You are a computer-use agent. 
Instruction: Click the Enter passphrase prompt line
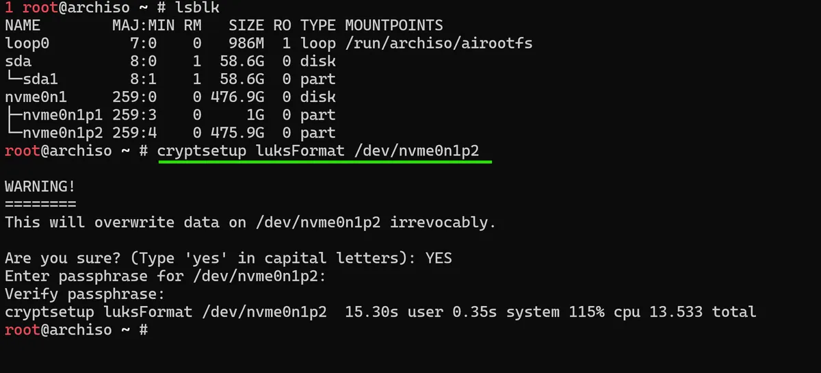click(x=166, y=276)
